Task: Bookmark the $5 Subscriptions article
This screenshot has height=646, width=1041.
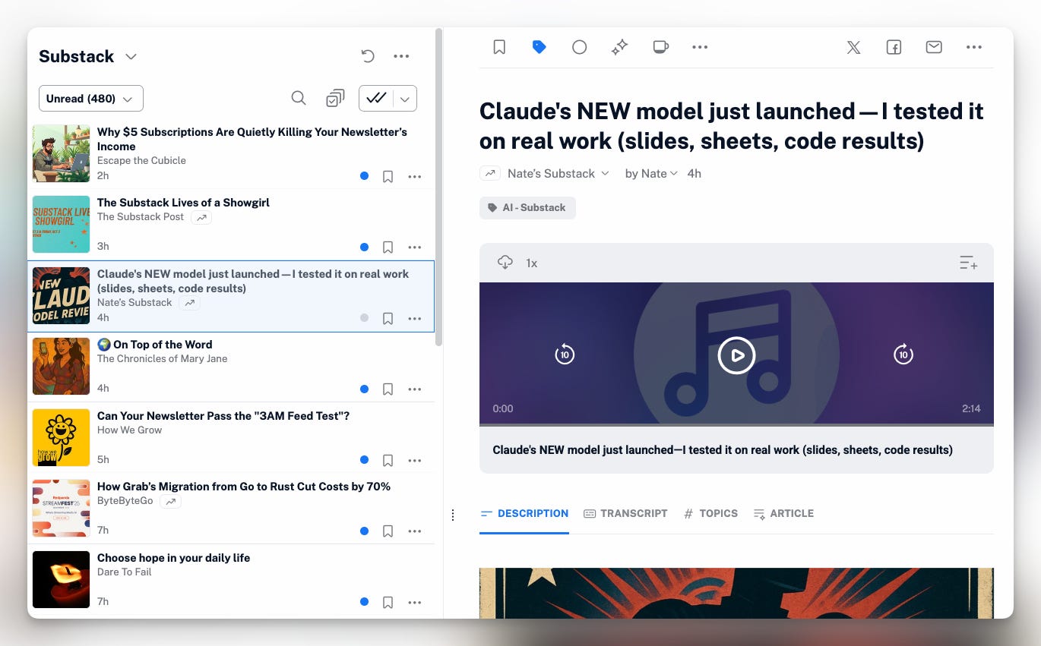Action: (x=388, y=176)
